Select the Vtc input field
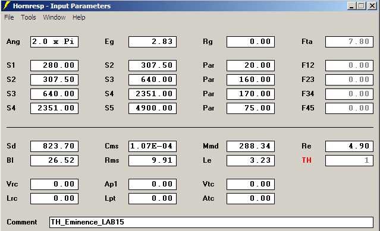 coord(250,184)
